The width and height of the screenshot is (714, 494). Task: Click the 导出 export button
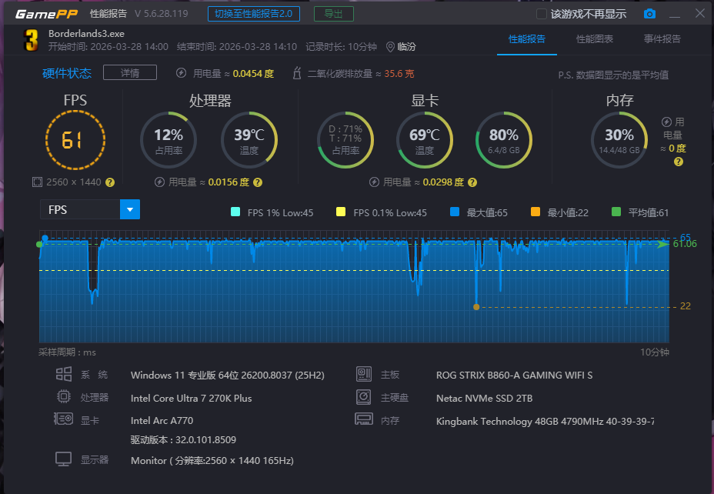[x=334, y=14]
